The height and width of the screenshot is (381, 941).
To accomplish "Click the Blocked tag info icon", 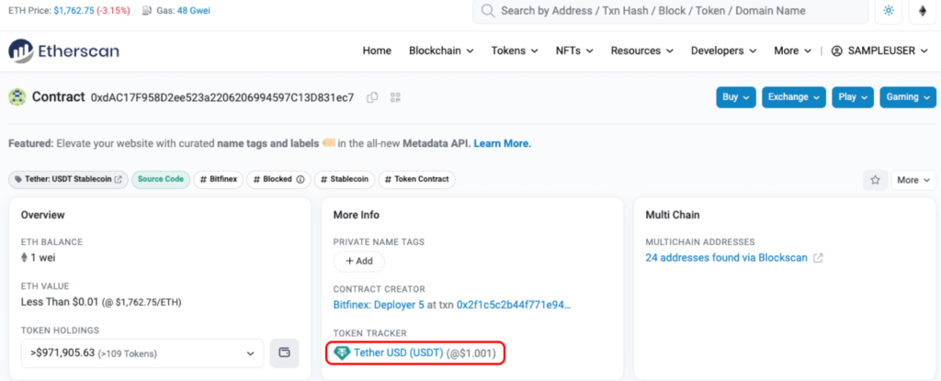I will tap(300, 180).
